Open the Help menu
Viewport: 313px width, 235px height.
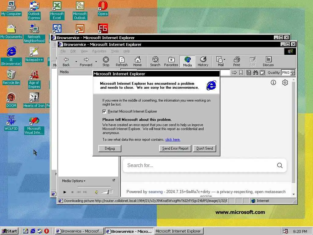pos(127,51)
